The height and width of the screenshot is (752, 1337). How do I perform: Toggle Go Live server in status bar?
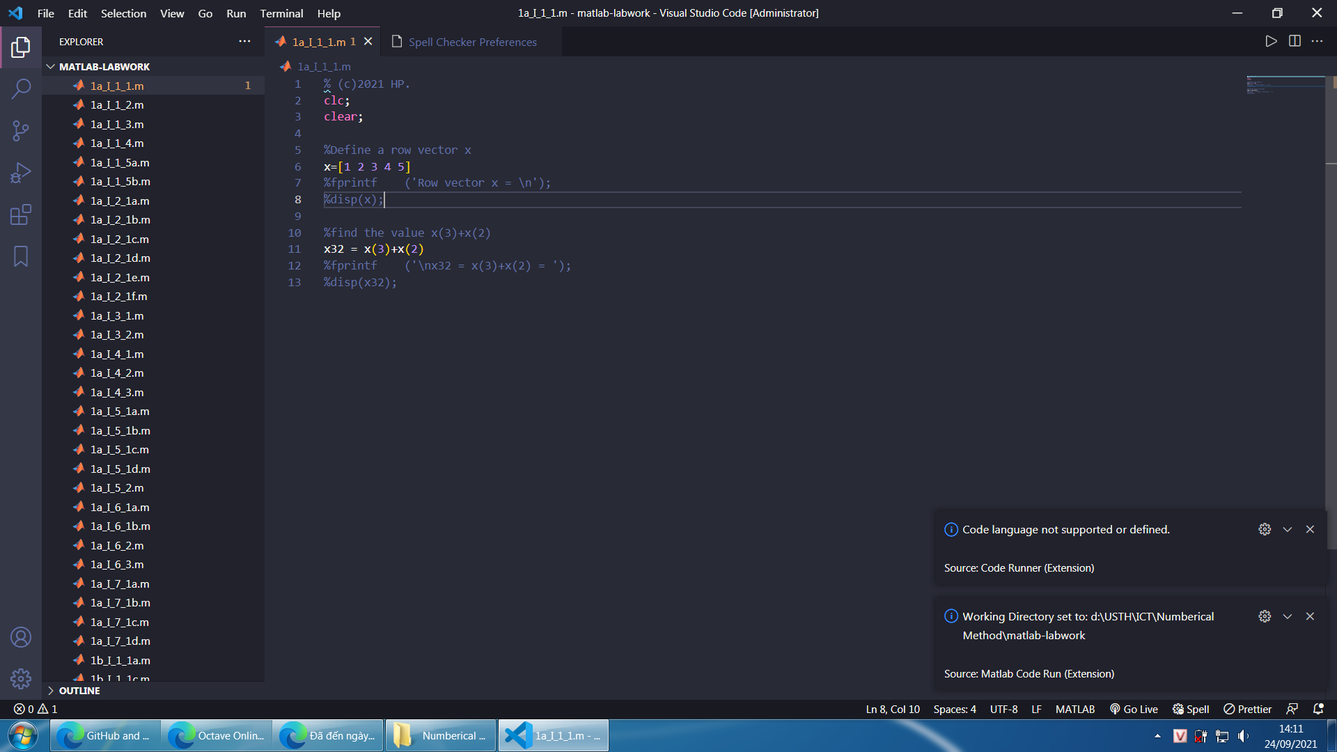1134,709
